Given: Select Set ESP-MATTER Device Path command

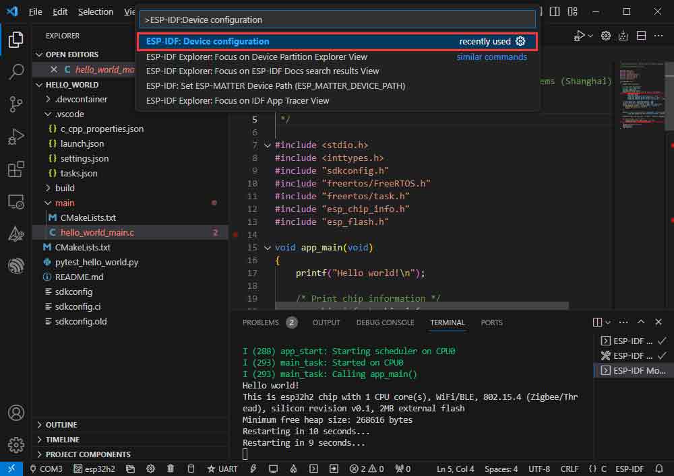Looking at the screenshot, I should (337, 86).
